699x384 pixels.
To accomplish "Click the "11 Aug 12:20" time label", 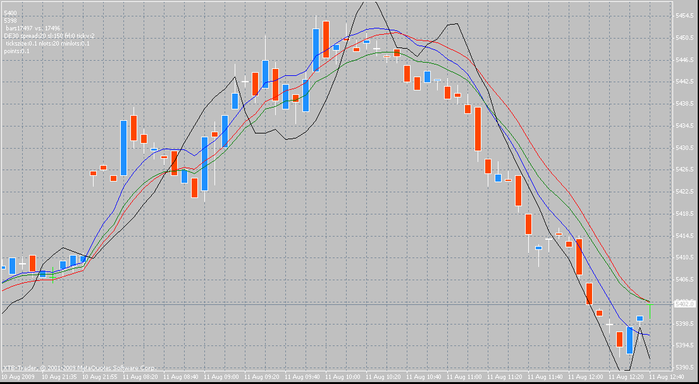I will click(x=626, y=377).
